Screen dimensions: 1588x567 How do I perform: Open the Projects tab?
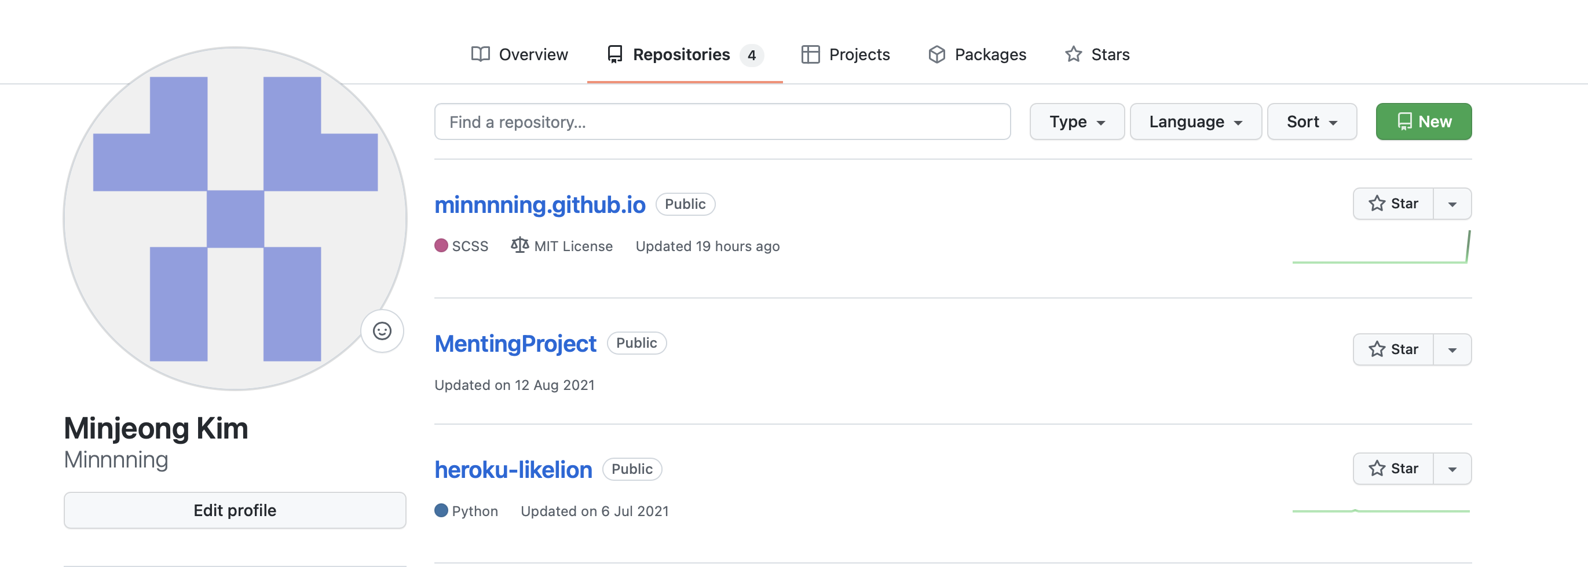[x=845, y=55]
